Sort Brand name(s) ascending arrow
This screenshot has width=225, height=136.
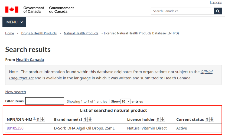click(x=85, y=119)
